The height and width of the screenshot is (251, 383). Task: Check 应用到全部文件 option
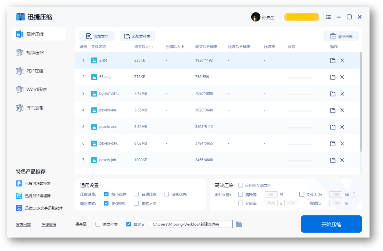(x=241, y=185)
